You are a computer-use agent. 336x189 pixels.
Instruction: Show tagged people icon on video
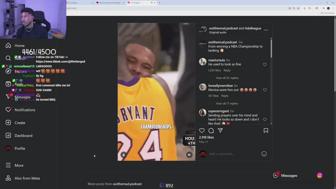124,155
